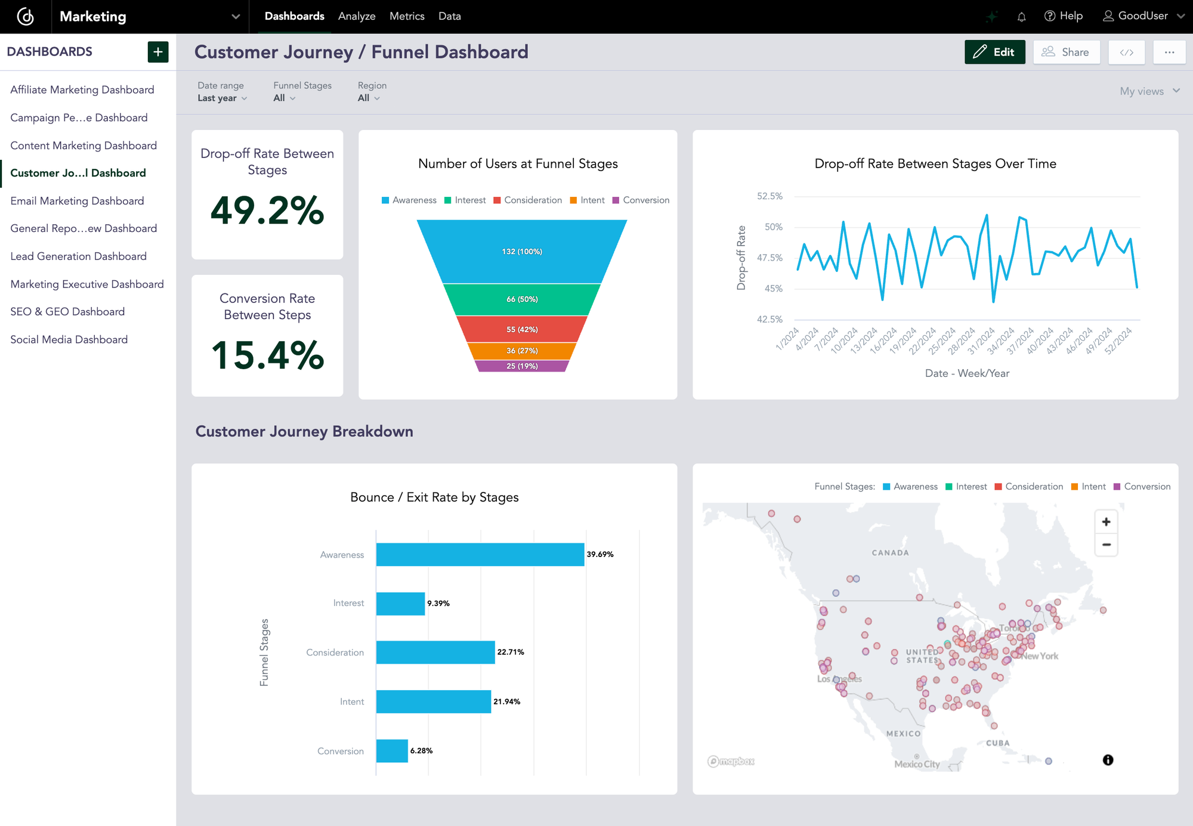Click the workspace logo in top-left corner
This screenshot has width=1193, height=826.
pos(25,16)
